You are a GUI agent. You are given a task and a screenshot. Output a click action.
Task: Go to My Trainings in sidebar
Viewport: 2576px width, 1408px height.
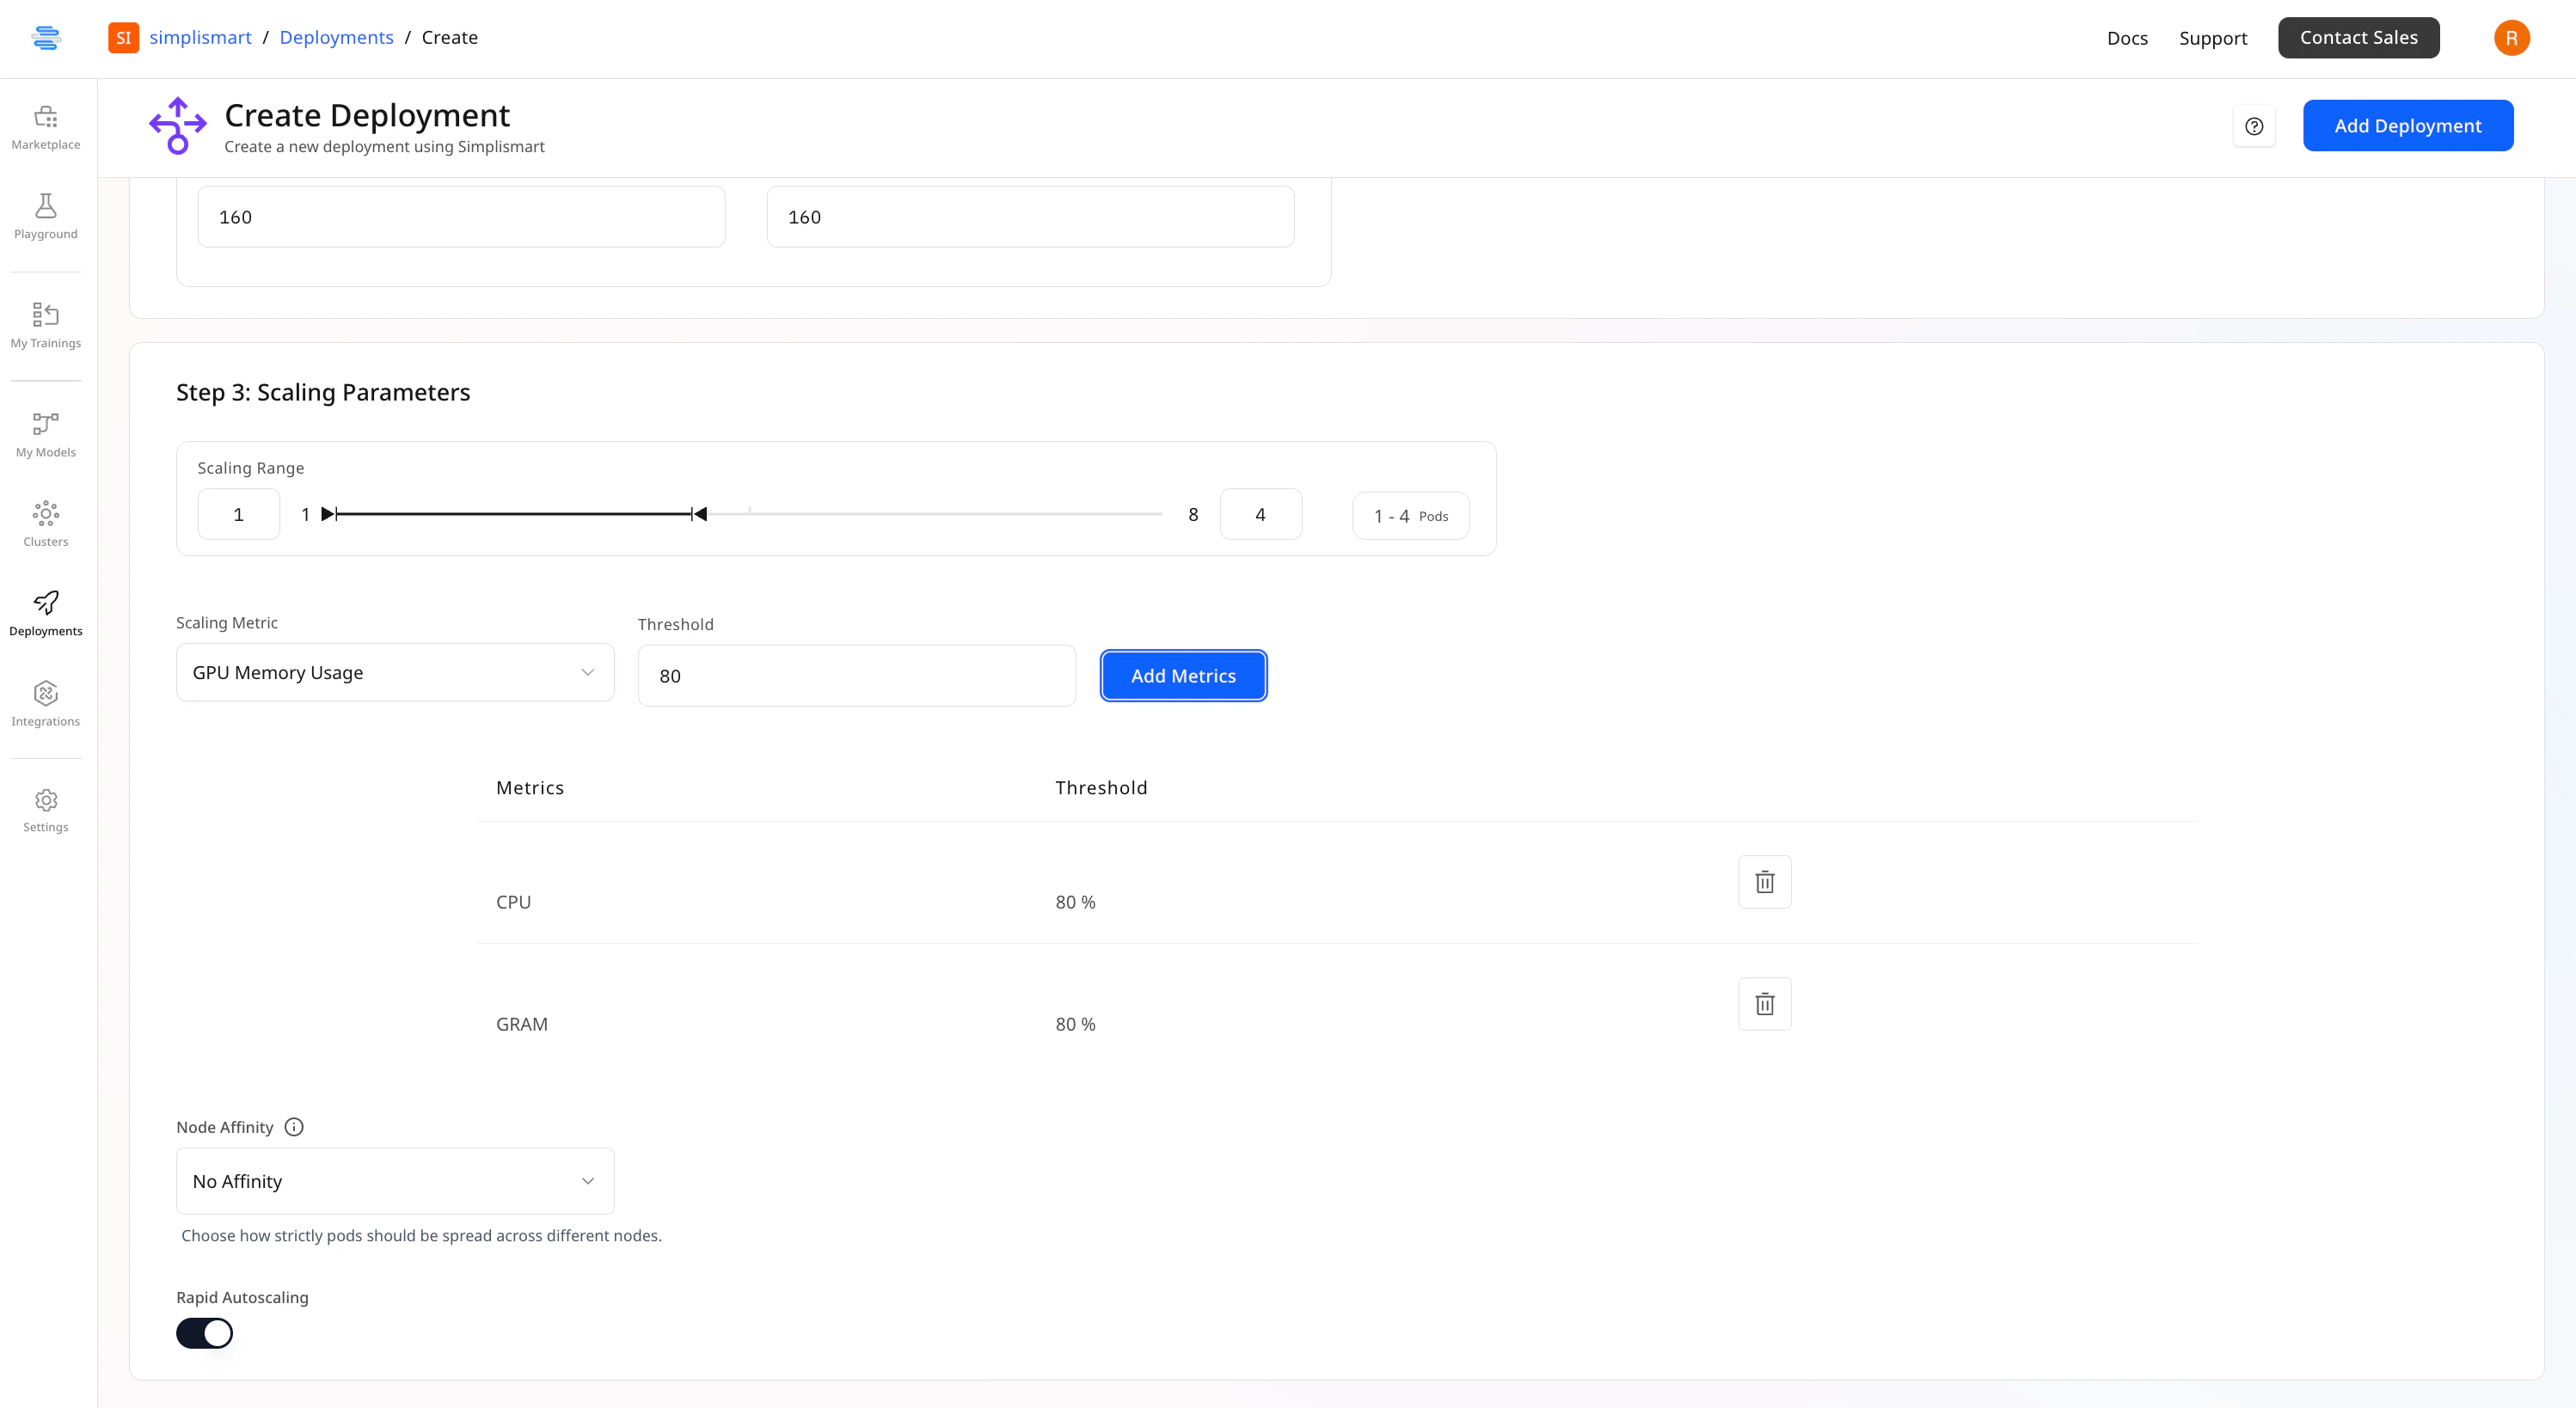click(x=46, y=326)
